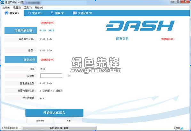Click the network signal icon in status bar

coord(182,128)
